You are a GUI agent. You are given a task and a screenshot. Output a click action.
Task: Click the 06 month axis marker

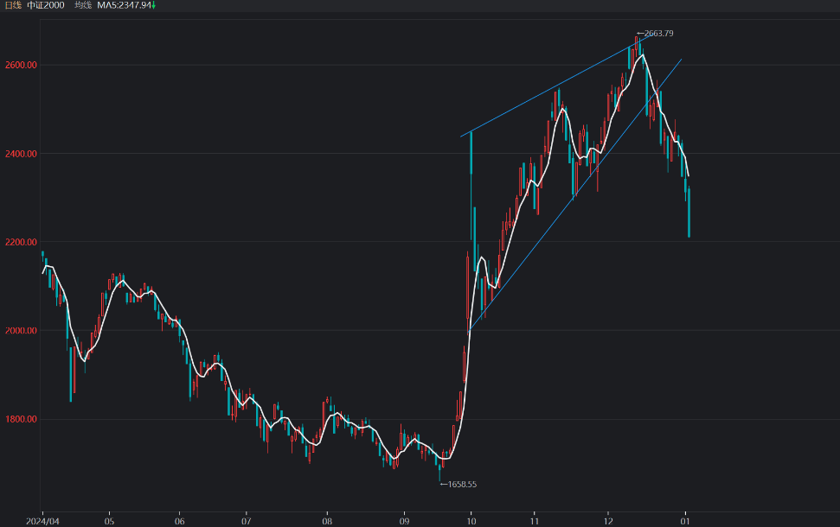pyautogui.click(x=179, y=521)
